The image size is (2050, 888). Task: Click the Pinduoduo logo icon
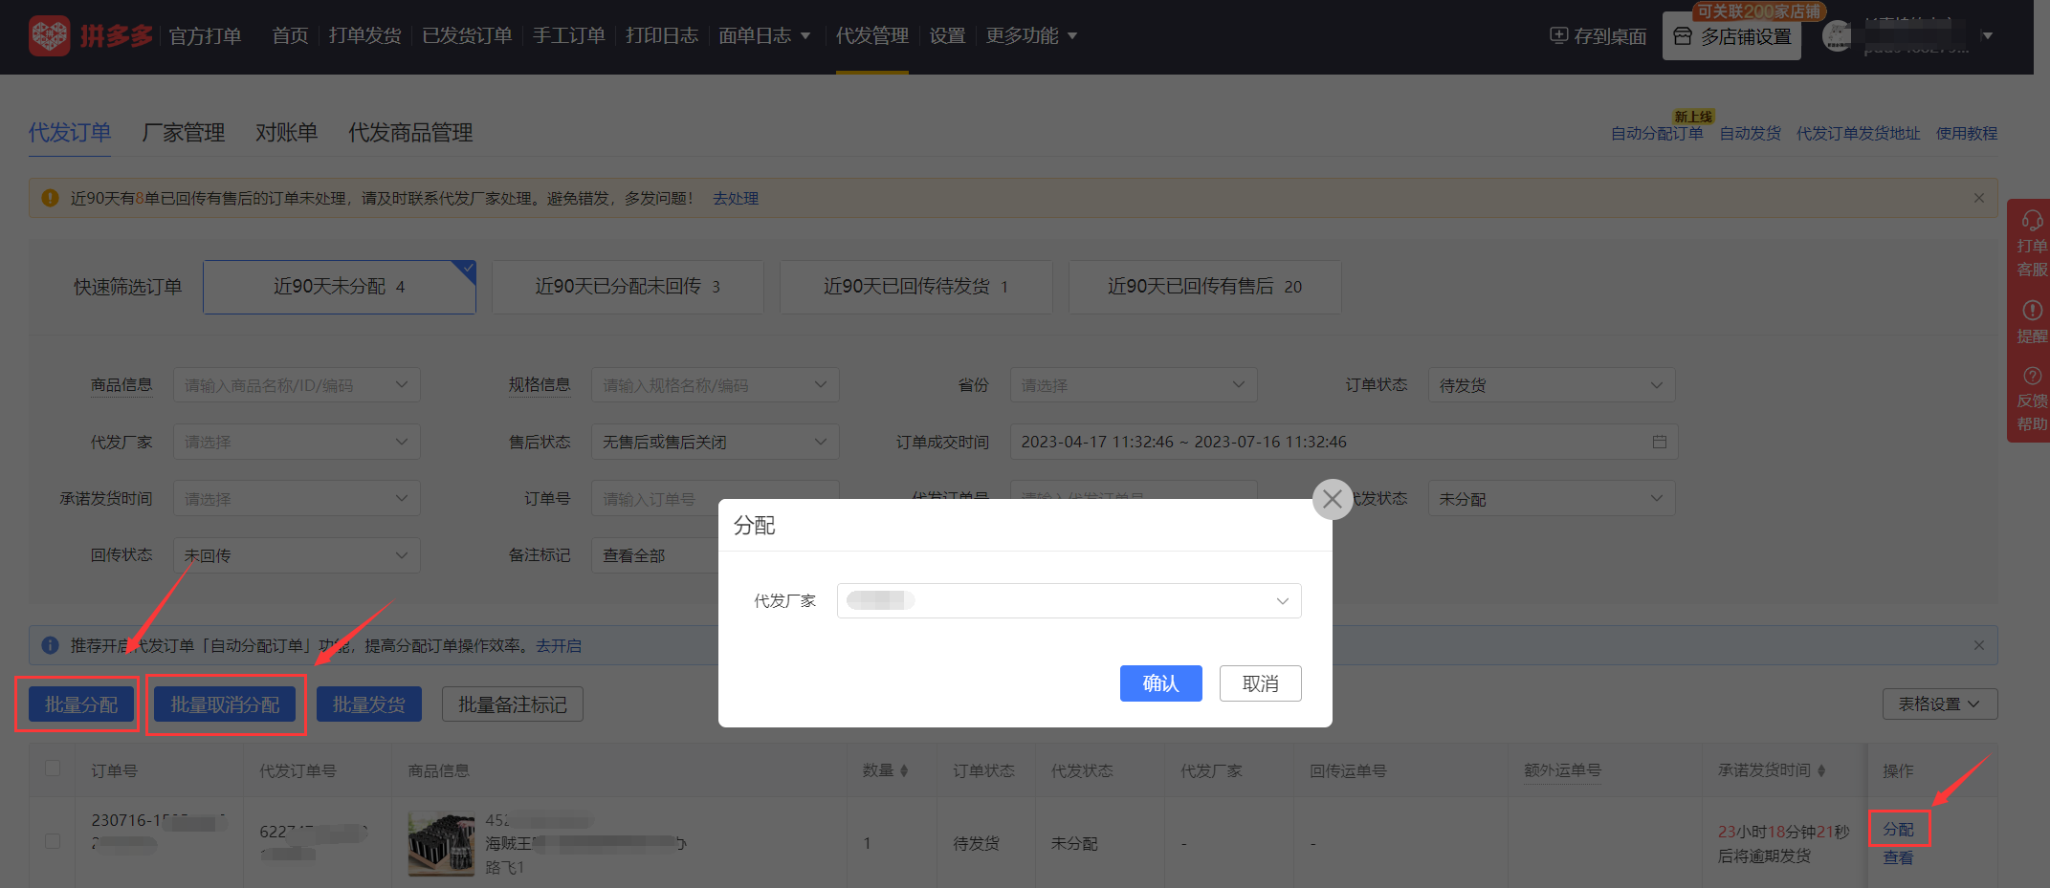pyautogui.click(x=49, y=36)
